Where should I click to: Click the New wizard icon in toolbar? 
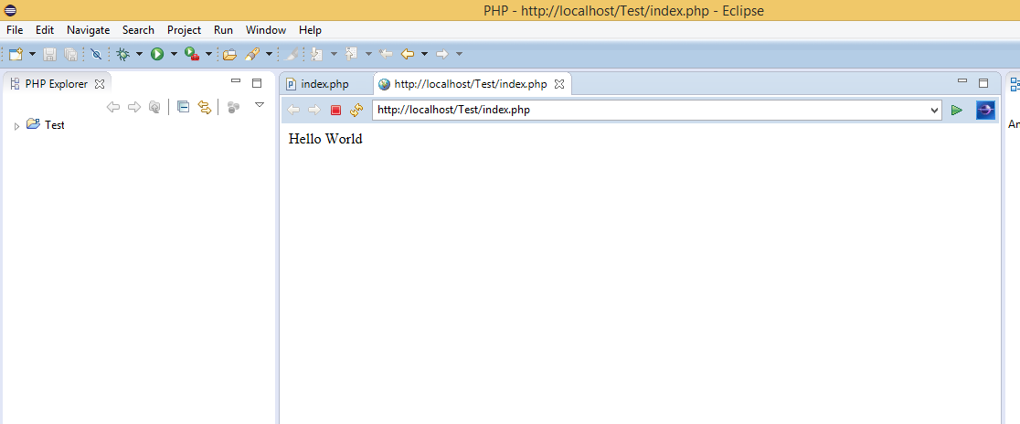point(16,55)
